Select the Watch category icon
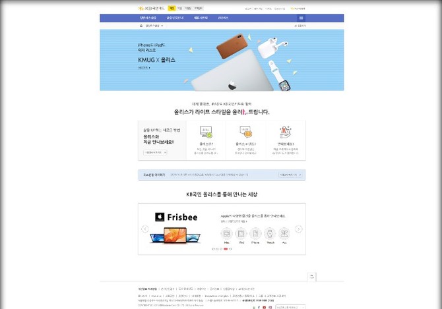The height and width of the screenshot is (309, 442). click(270, 234)
